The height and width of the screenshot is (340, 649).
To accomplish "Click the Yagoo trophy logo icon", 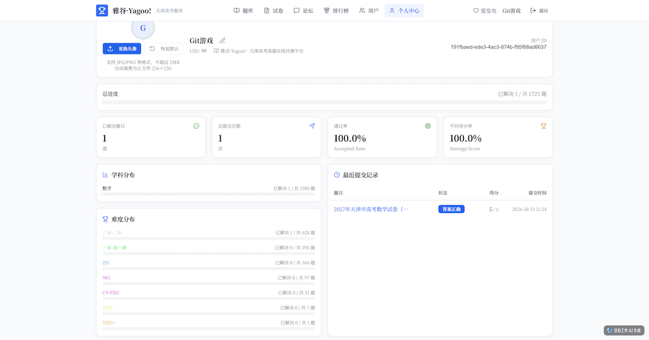I will point(102,10).
